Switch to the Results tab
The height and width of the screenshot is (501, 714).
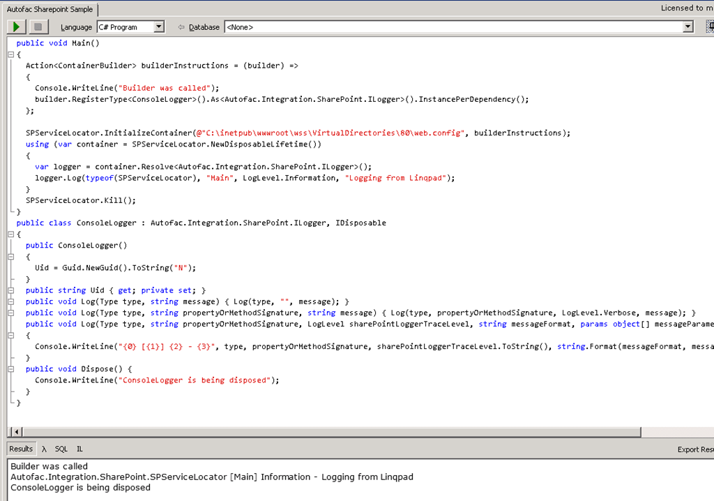click(x=21, y=449)
